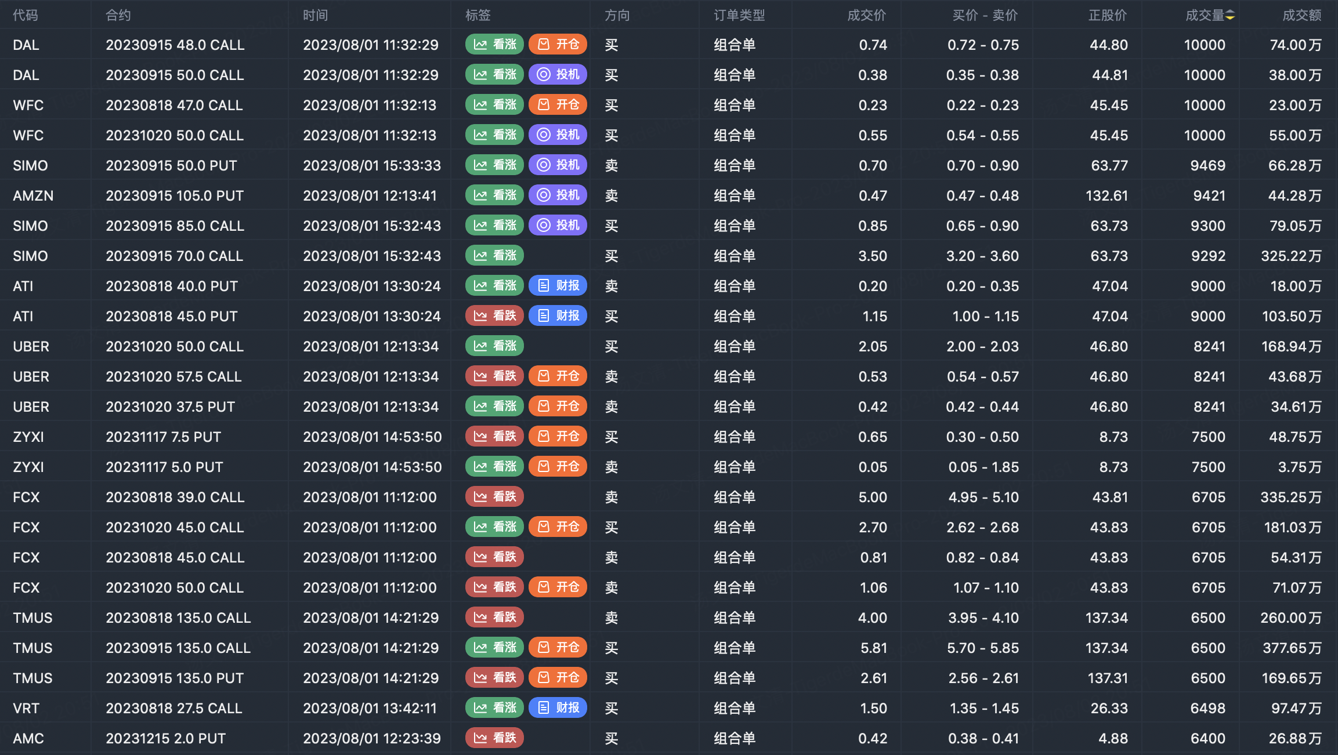Click contract 20231117 7.5 PUT
1338x755 pixels.
click(x=163, y=437)
